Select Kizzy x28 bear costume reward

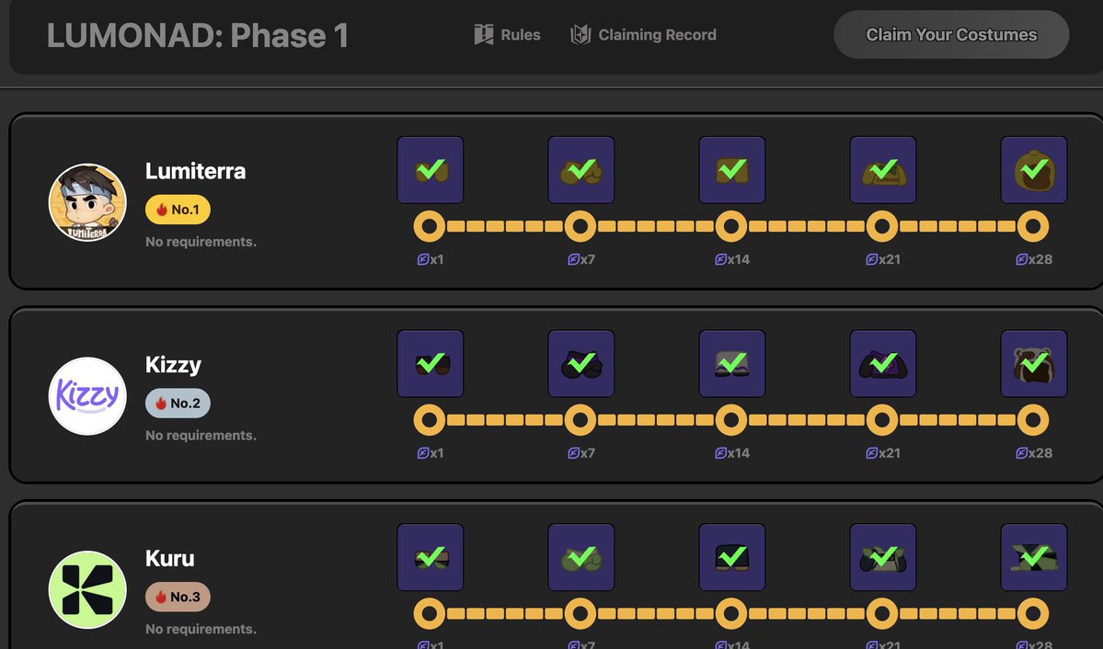(x=1034, y=364)
